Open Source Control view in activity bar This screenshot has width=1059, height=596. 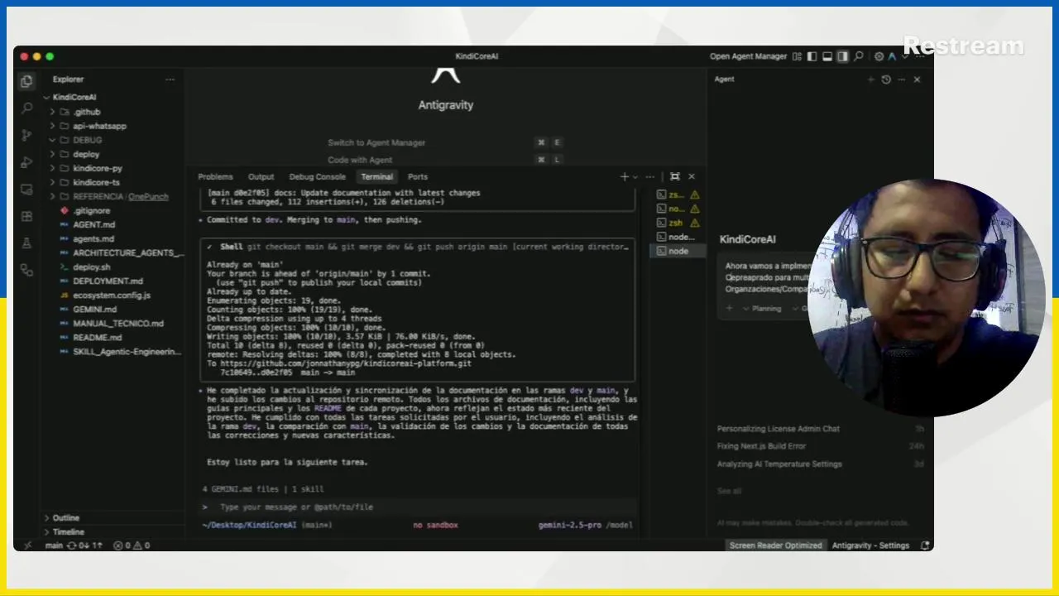[x=26, y=135]
